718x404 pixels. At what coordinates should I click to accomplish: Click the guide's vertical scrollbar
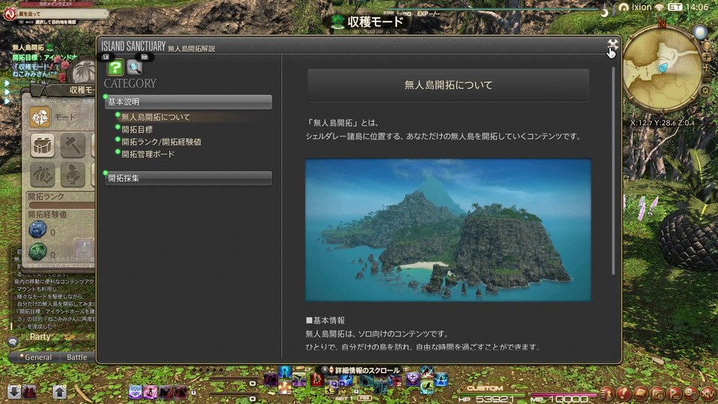tap(613, 171)
